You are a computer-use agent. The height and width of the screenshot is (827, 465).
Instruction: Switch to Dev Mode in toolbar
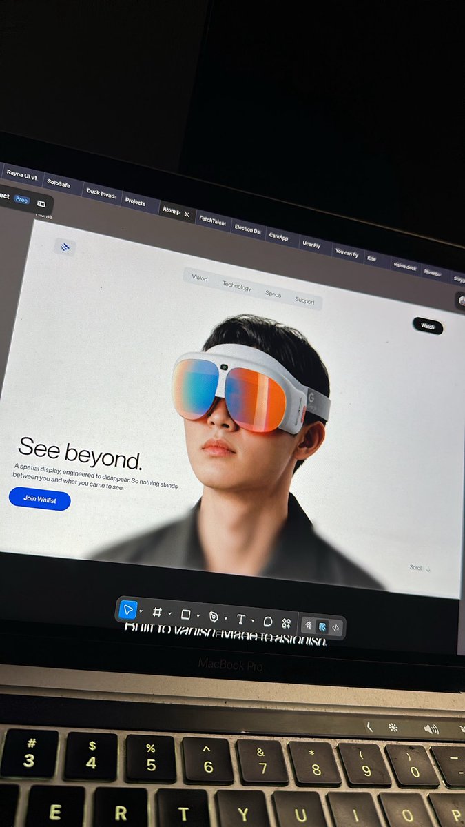pyautogui.click(x=335, y=628)
